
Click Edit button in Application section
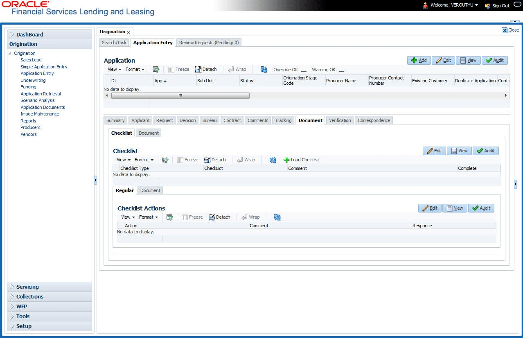pyautogui.click(x=443, y=61)
